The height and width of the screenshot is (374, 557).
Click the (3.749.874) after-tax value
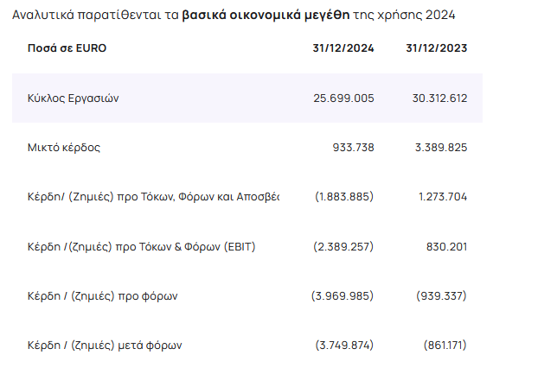(344, 345)
